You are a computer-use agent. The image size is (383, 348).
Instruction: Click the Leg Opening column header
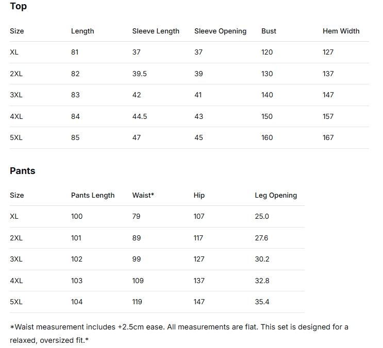click(276, 195)
